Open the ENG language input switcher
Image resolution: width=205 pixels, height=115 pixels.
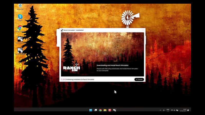[168, 110]
